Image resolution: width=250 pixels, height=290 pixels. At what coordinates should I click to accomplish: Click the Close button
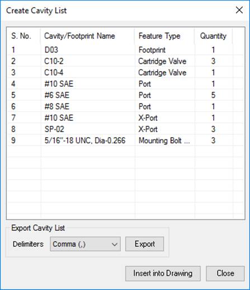click(225, 273)
